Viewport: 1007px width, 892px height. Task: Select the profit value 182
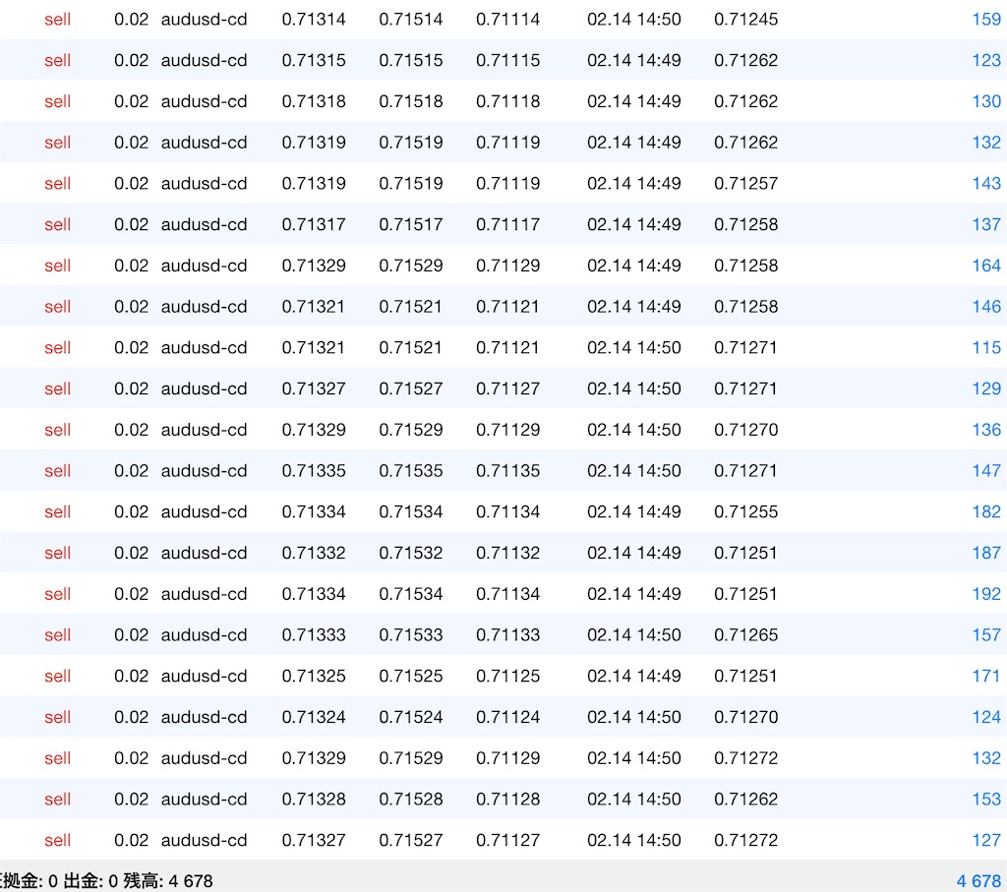pos(986,512)
